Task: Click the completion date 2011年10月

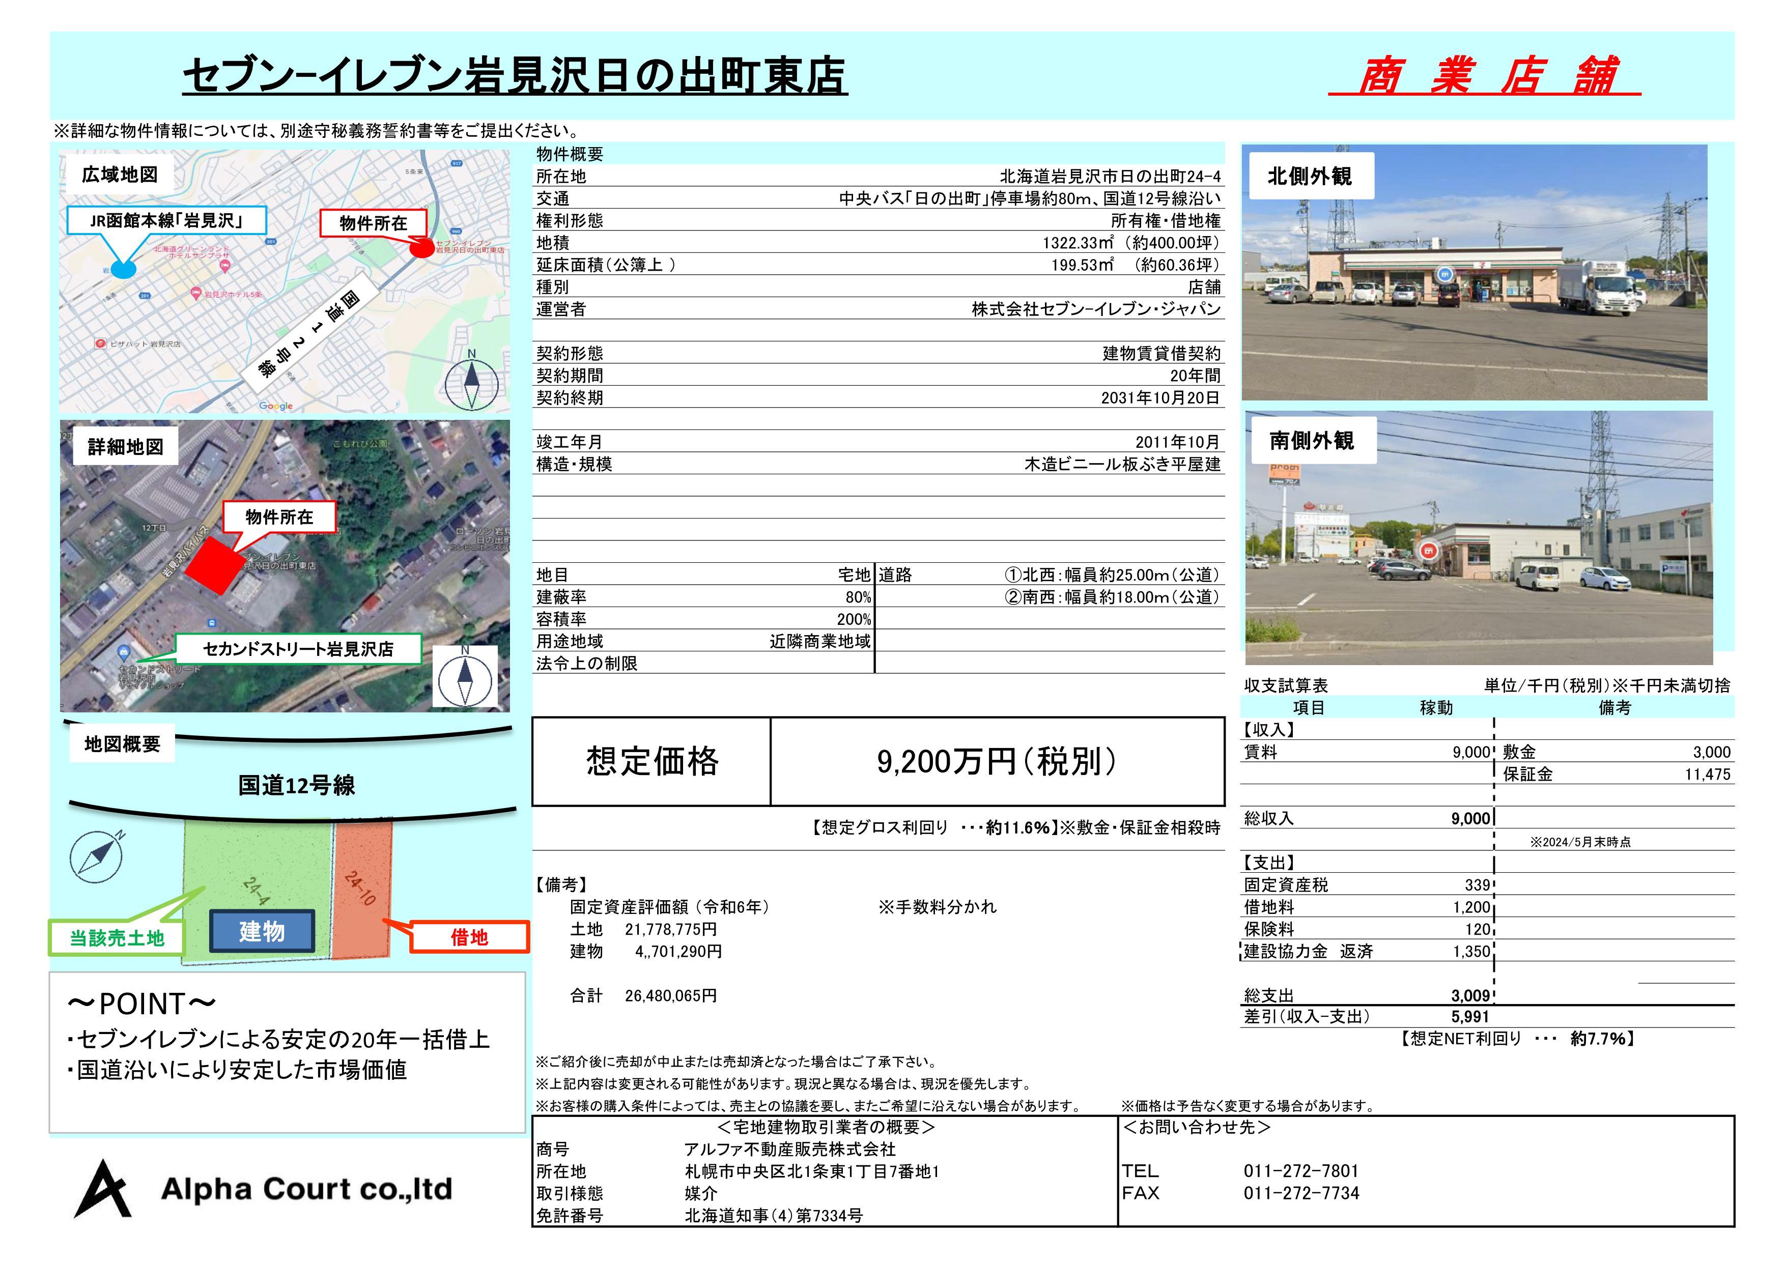Action: point(1178,442)
